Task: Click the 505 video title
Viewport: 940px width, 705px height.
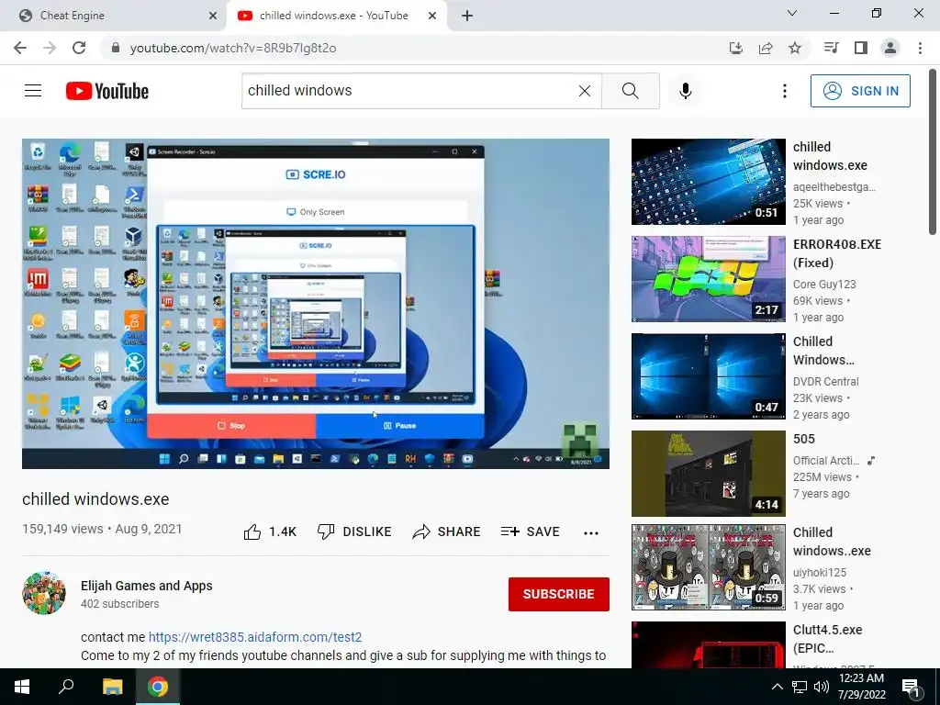Action: coord(804,439)
